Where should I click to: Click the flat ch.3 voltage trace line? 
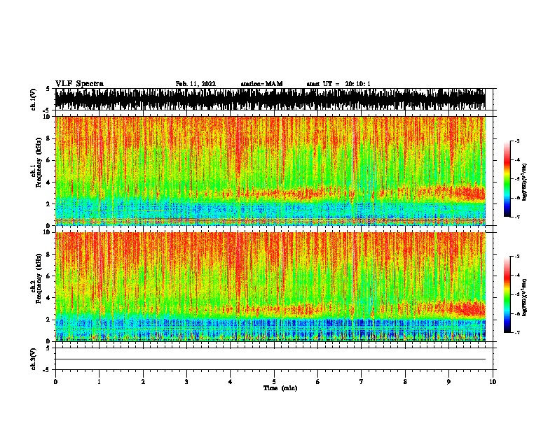(x=270, y=359)
